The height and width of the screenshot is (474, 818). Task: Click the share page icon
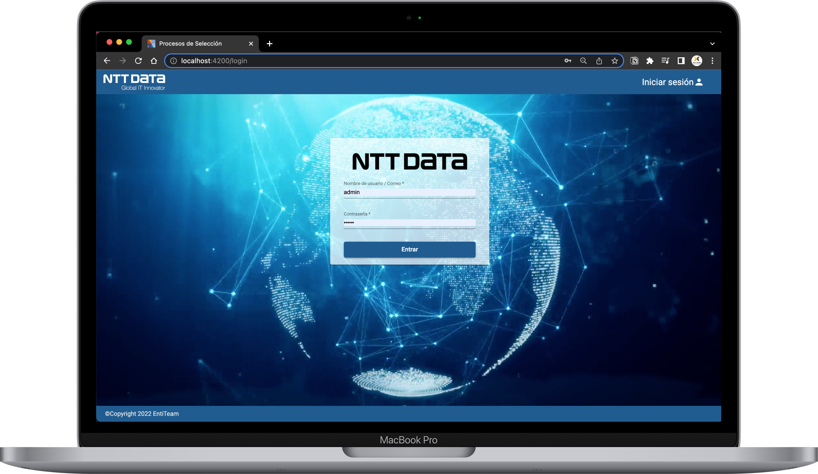coord(599,61)
